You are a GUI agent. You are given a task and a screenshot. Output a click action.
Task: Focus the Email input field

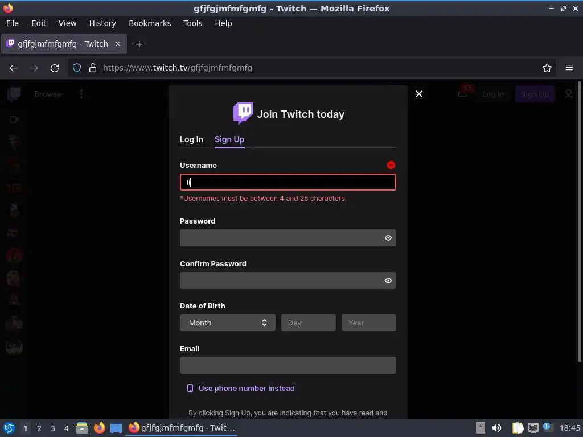click(x=288, y=365)
